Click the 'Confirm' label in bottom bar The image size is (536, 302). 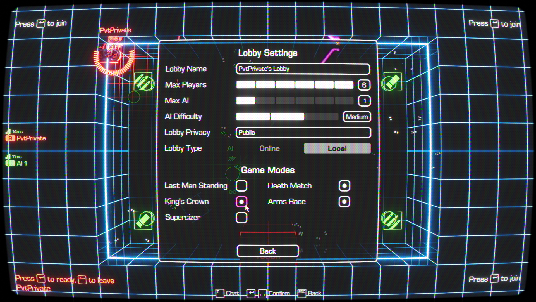(279, 293)
